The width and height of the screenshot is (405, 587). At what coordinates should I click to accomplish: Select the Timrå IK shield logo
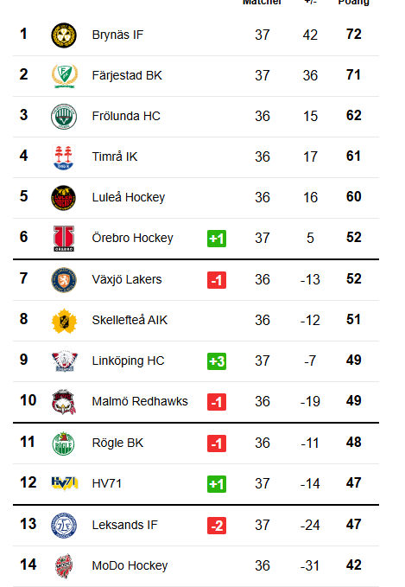[64, 156]
